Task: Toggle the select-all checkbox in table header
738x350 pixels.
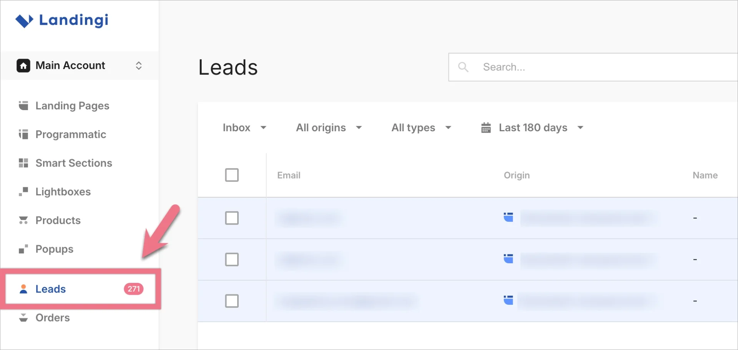Action: (x=232, y=175)
